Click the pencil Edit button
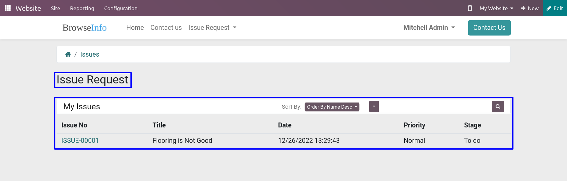 click(x=555, y=8)
